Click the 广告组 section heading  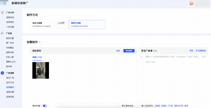point(9,33)
